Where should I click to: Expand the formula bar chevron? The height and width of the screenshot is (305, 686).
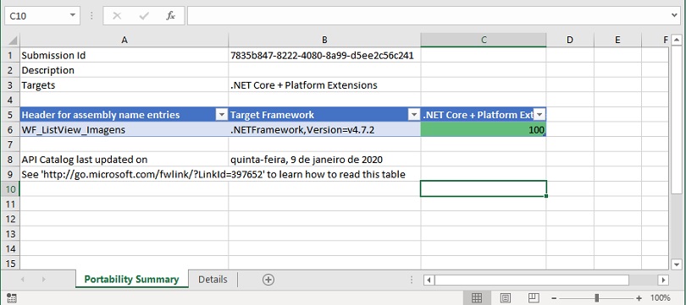[x=674, y=16]
